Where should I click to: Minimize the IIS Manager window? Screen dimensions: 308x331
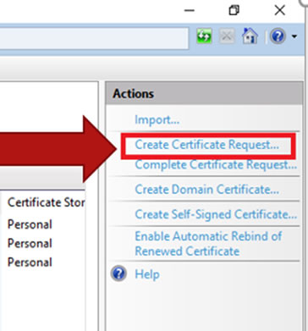click(190, 11)
